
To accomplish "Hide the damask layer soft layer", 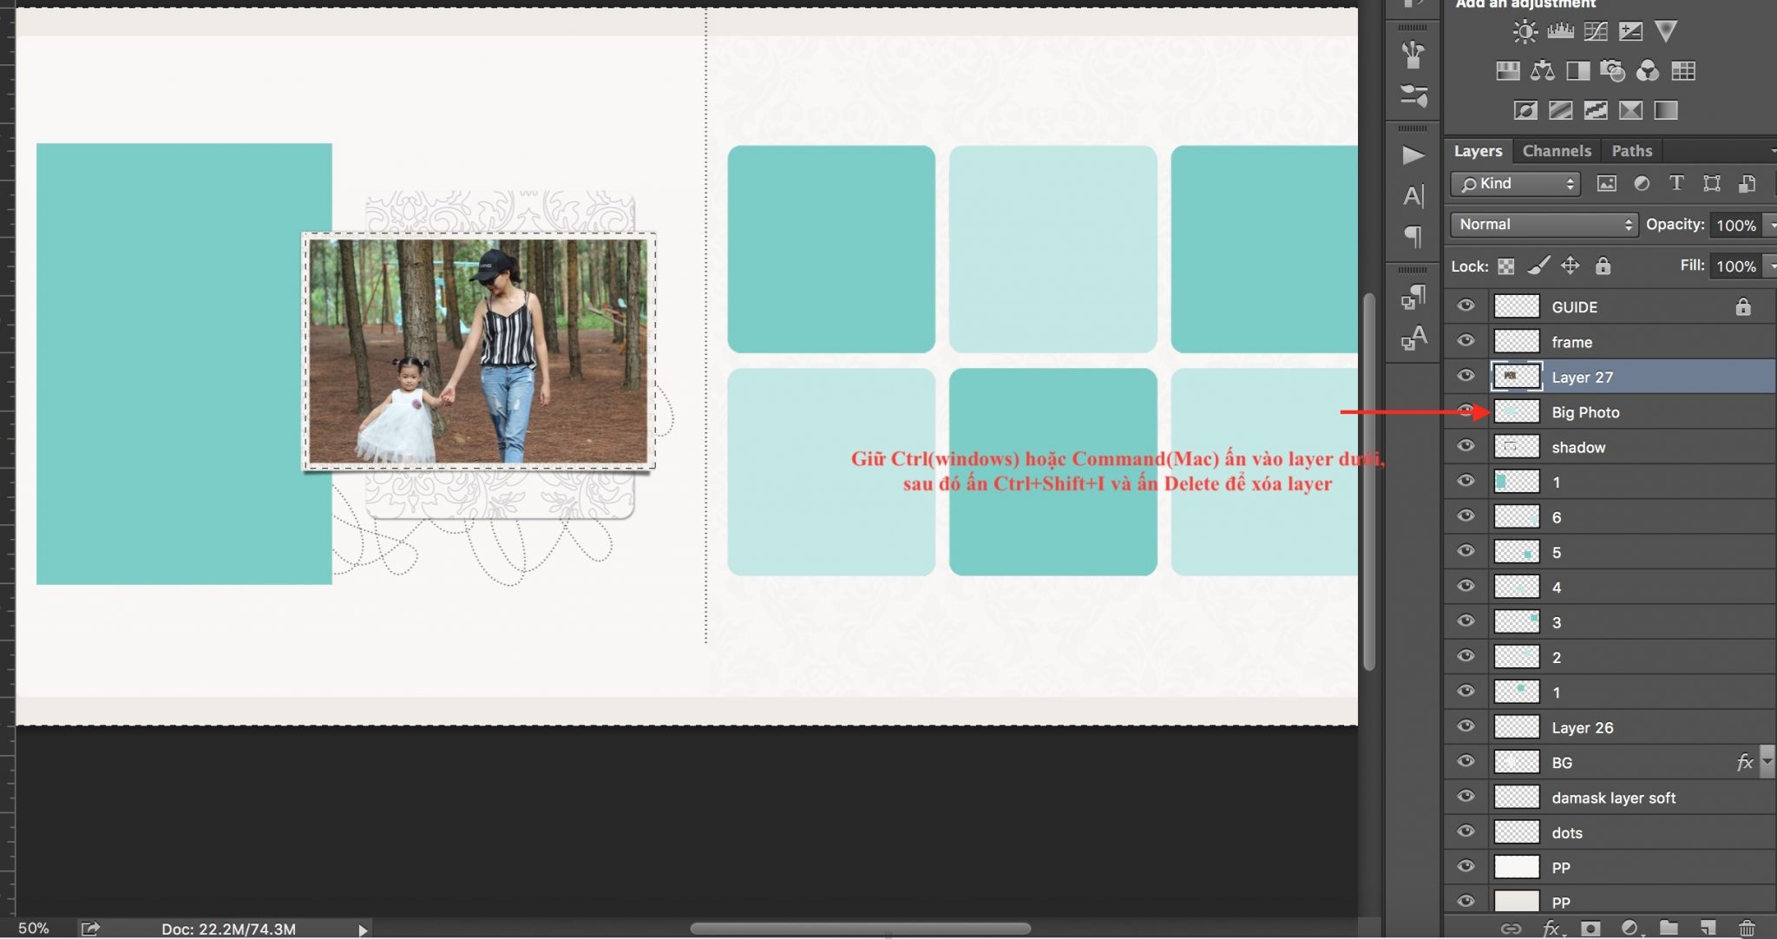I will pyautogui.click(x=1466, y=797).
